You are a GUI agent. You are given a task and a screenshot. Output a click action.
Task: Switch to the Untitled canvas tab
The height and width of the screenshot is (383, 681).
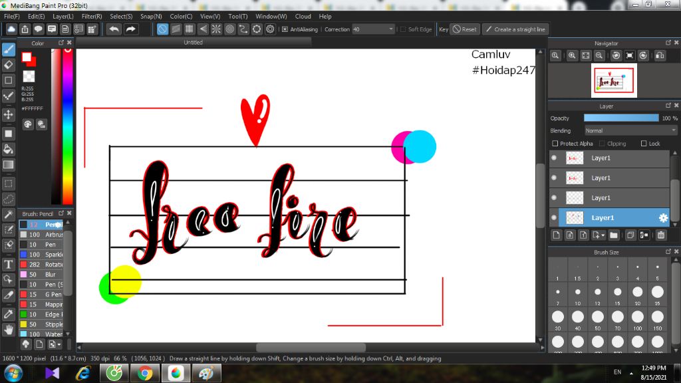[194, 42]
